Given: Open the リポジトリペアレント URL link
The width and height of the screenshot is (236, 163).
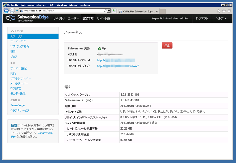Looking at the screenshot, I should pos(116,60).
